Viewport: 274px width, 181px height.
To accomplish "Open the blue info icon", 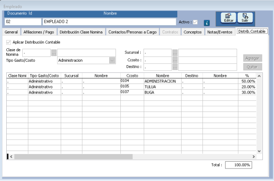I will pyautogui.click(x=206, y=23).
